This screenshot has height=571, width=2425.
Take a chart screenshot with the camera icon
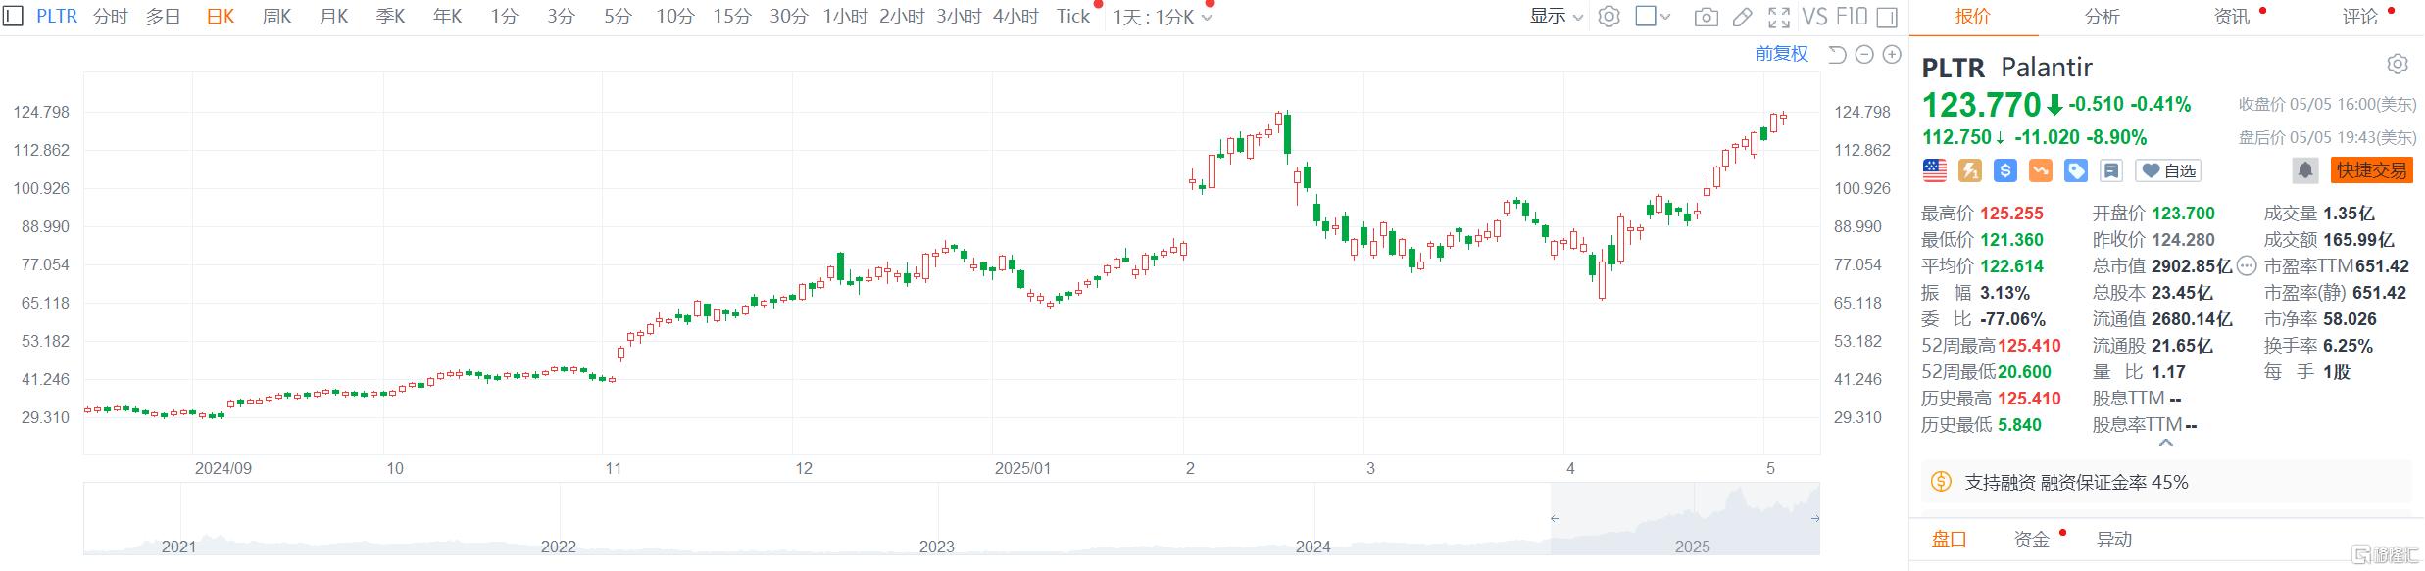coord(1707,17)
